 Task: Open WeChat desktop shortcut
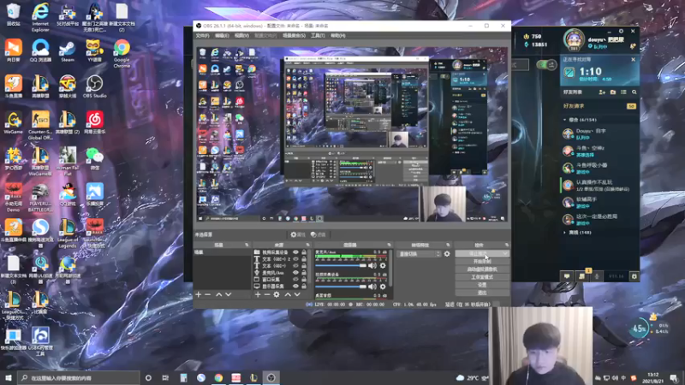[x=94, y=158]
